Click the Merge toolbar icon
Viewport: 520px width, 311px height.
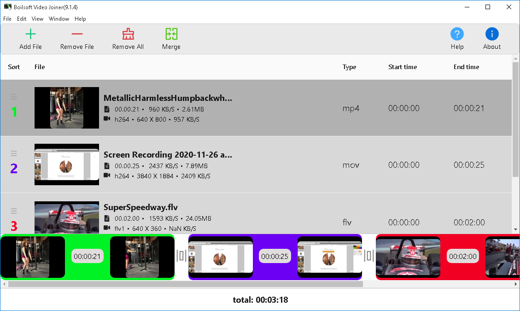[171, 34]
